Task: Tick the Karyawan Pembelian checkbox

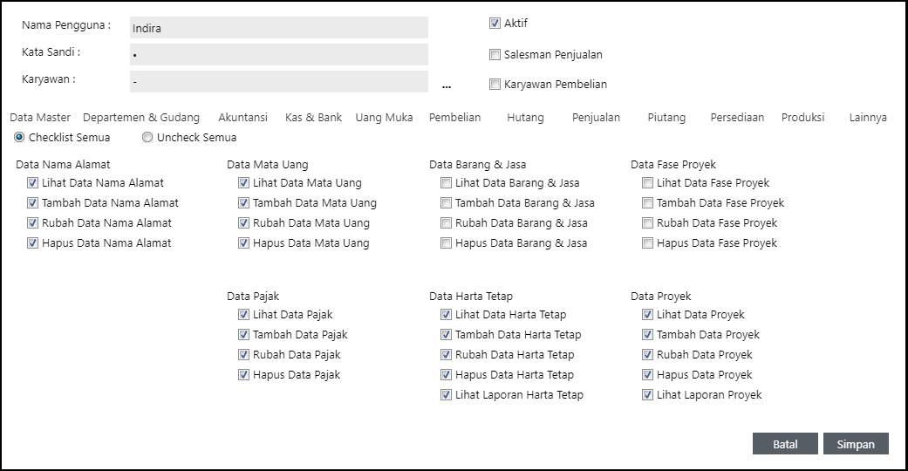Action: (495, 85)
